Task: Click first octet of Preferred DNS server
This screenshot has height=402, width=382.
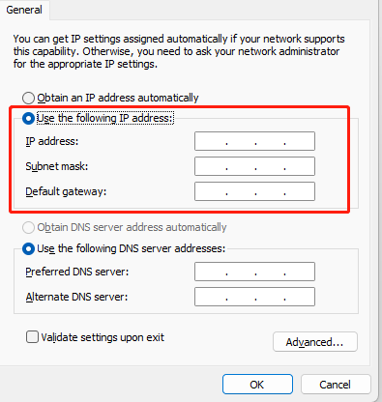Action: (211, 272)
